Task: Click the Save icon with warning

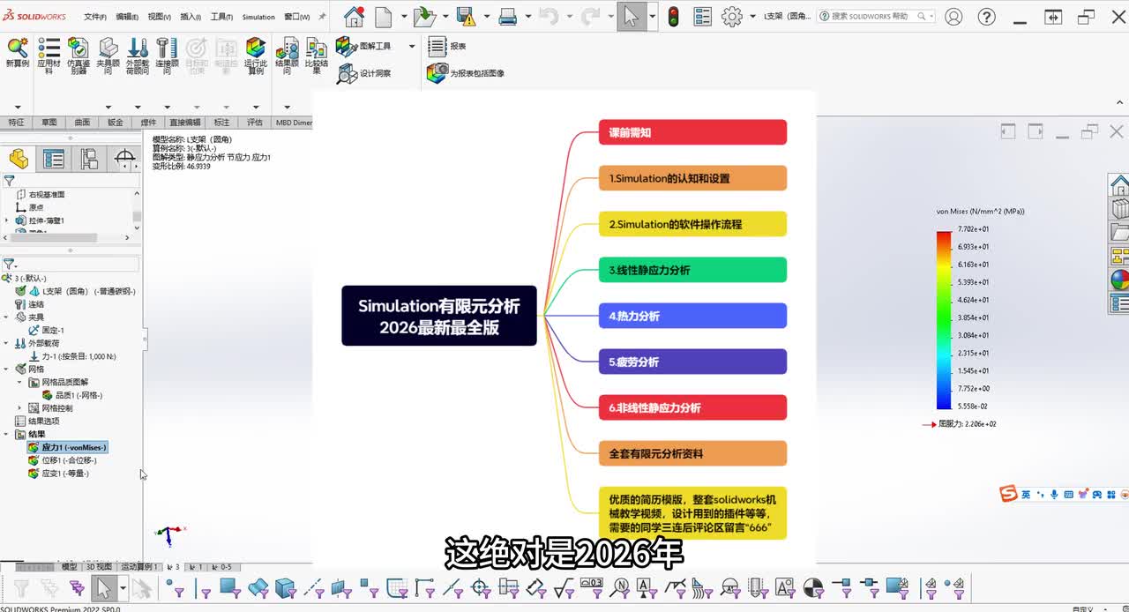Action: click(467, 16)
